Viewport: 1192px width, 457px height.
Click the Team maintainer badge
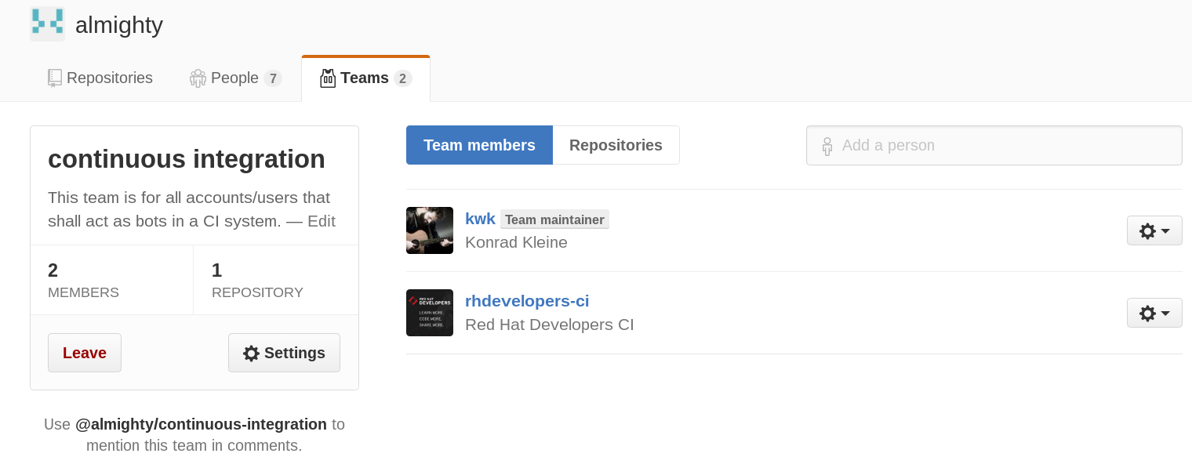click(x=554, y=219)
